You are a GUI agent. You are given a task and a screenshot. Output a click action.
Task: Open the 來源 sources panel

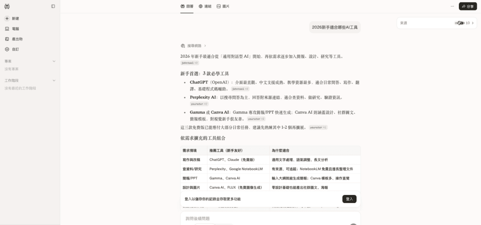pyautogui.click(x=437, y=23)
